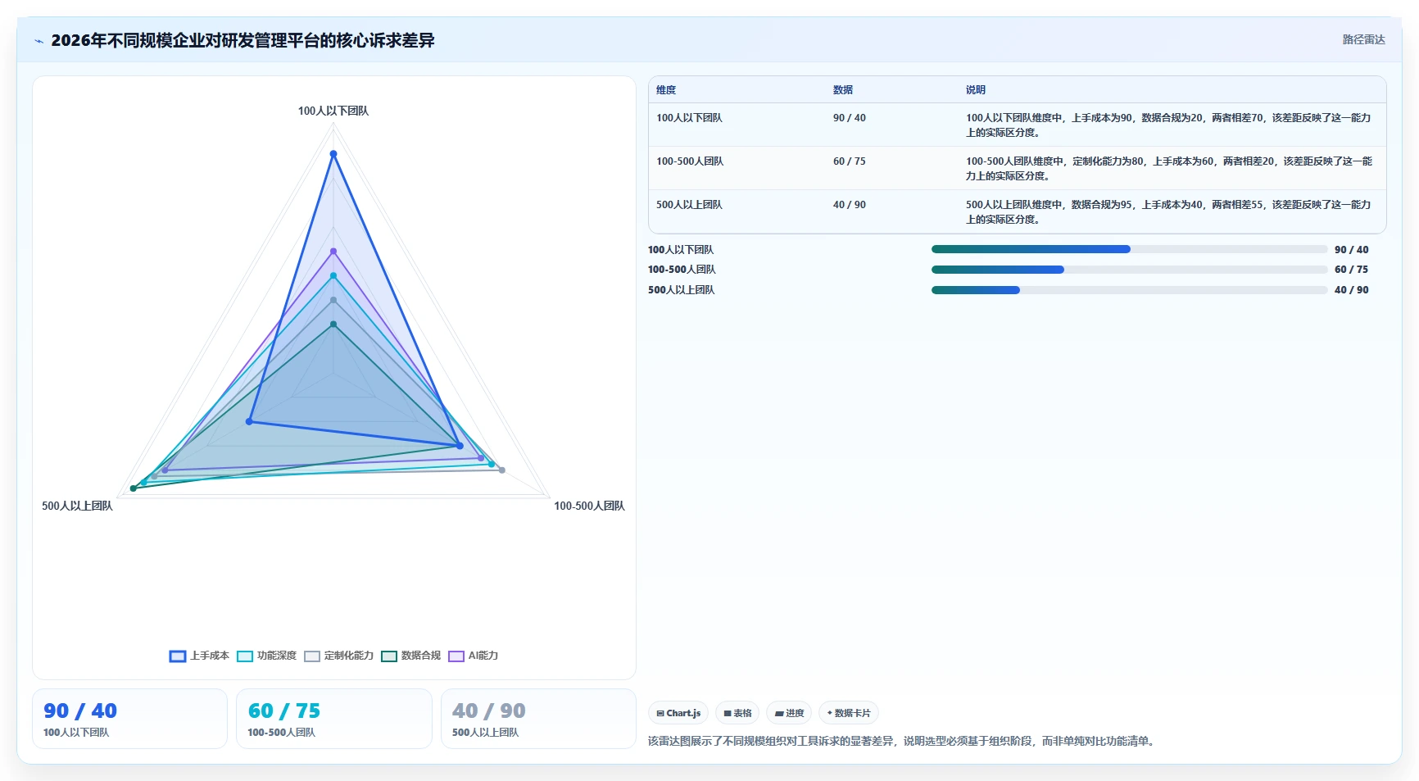Click the 500人以上团队 progress bar

coord(1129,290)
